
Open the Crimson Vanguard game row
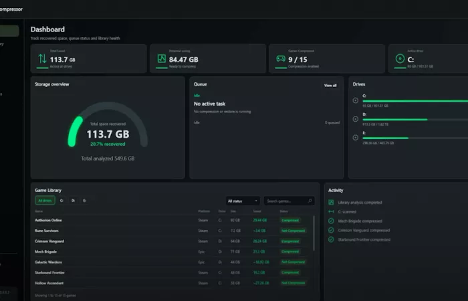(x=173, y=241)
